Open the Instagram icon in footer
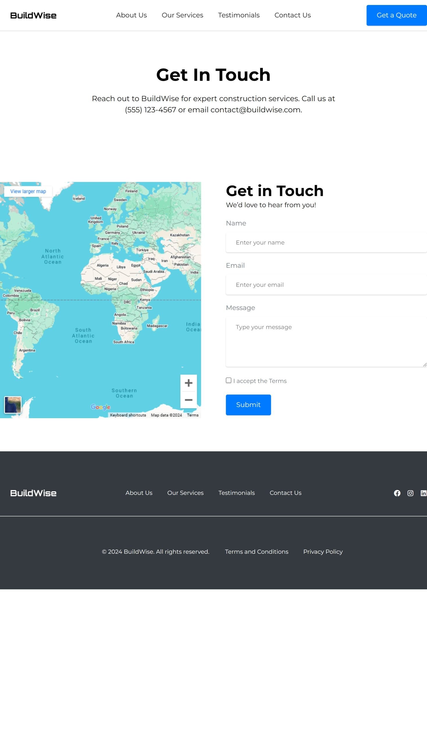Viewport: 427px width, 746px height. 410,493
